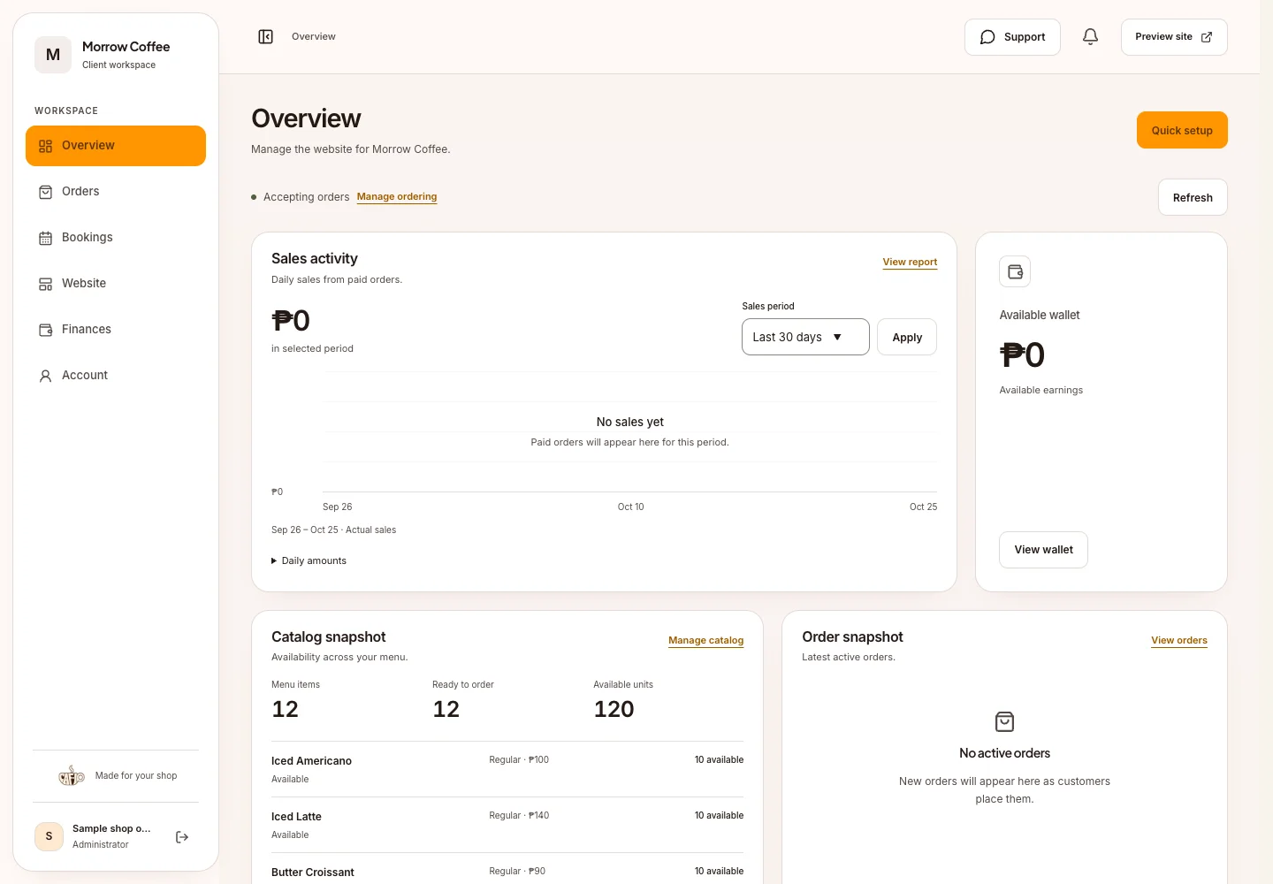The image size is (1273, 884).
Task: Click the coffee illustration beside Made for your shop
Action: click(x=72, y=775)
